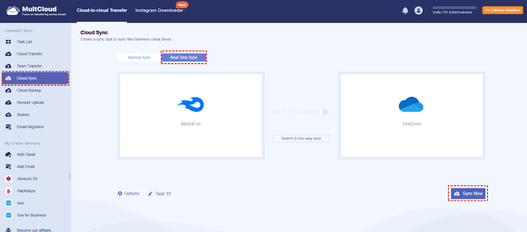Click the Cloud Transfer sidebar icon
Viewport: 527px width, 232px height.
(x=8, y=54)
